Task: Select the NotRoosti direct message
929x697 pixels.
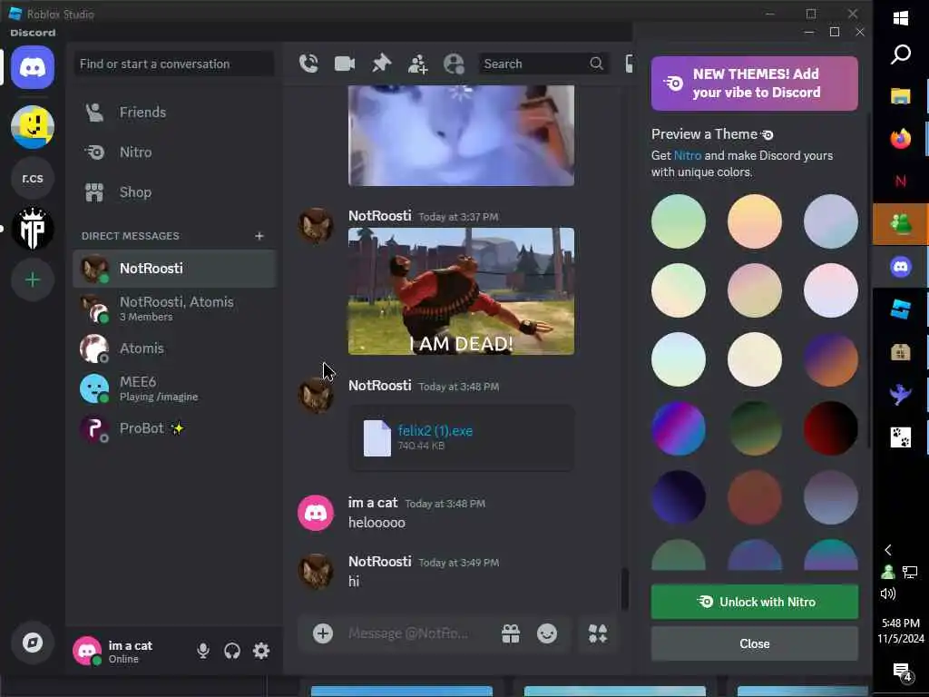Action: pos(174,269)
